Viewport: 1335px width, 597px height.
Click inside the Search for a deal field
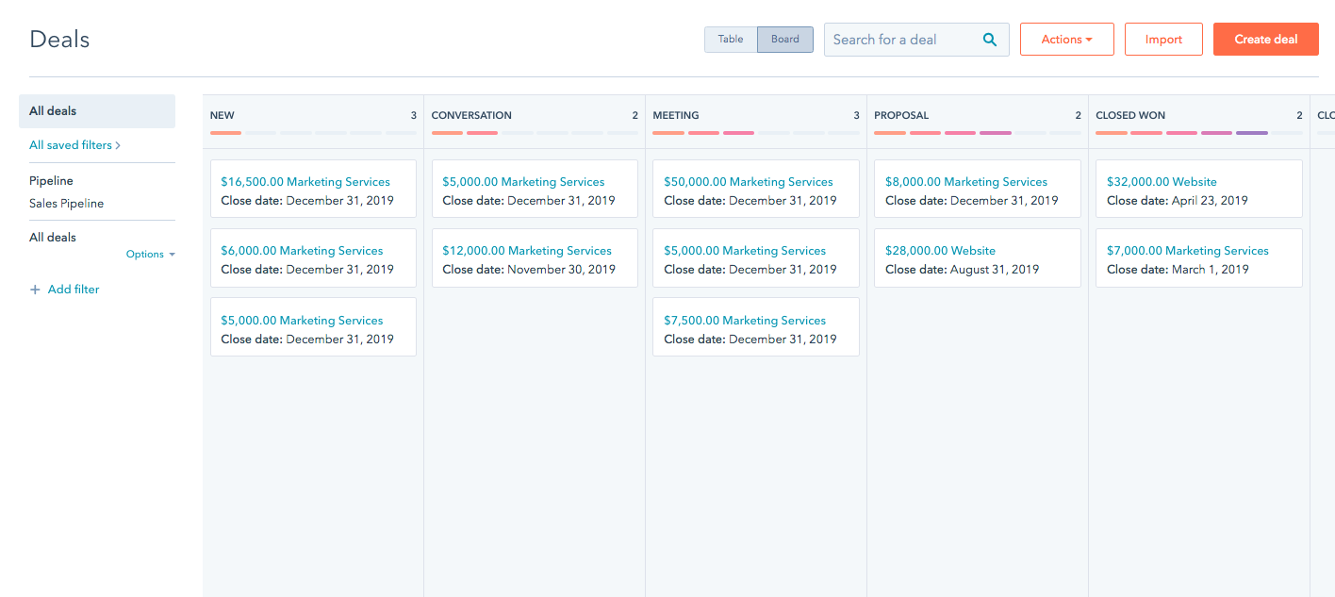(x=900, y=40)
